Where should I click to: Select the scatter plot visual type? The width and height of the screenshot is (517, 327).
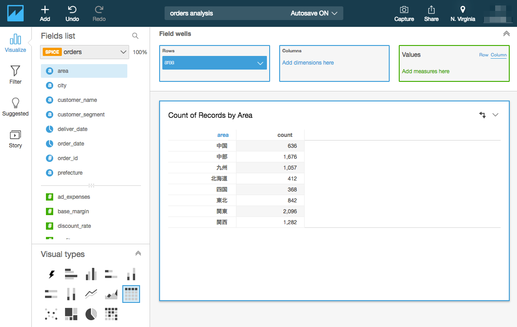coord(51,314)
